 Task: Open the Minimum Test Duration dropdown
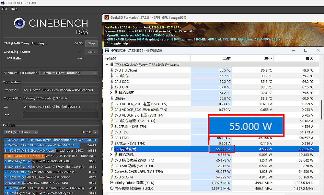[68, 73]
